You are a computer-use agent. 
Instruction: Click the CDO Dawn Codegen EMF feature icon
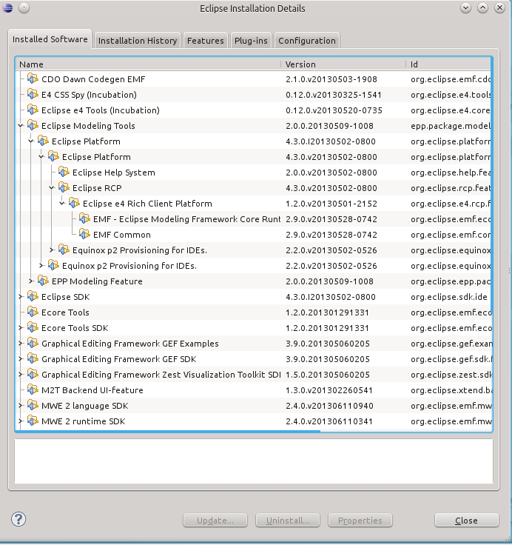tap(33, 79)
